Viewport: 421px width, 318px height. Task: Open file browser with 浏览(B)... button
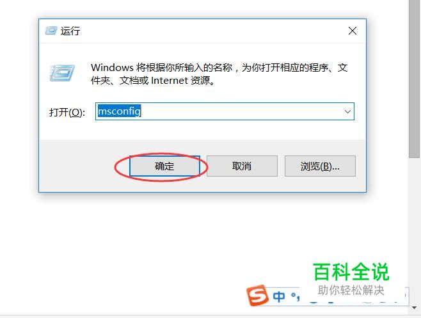coord(320,166)
